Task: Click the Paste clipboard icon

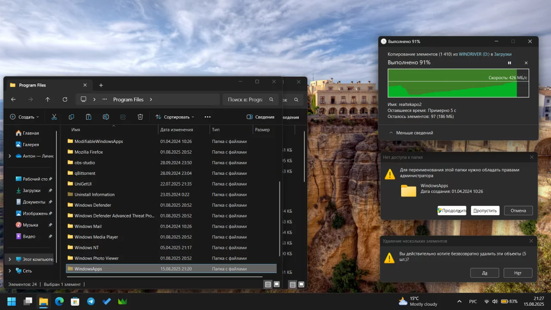Action: (89, 117)
